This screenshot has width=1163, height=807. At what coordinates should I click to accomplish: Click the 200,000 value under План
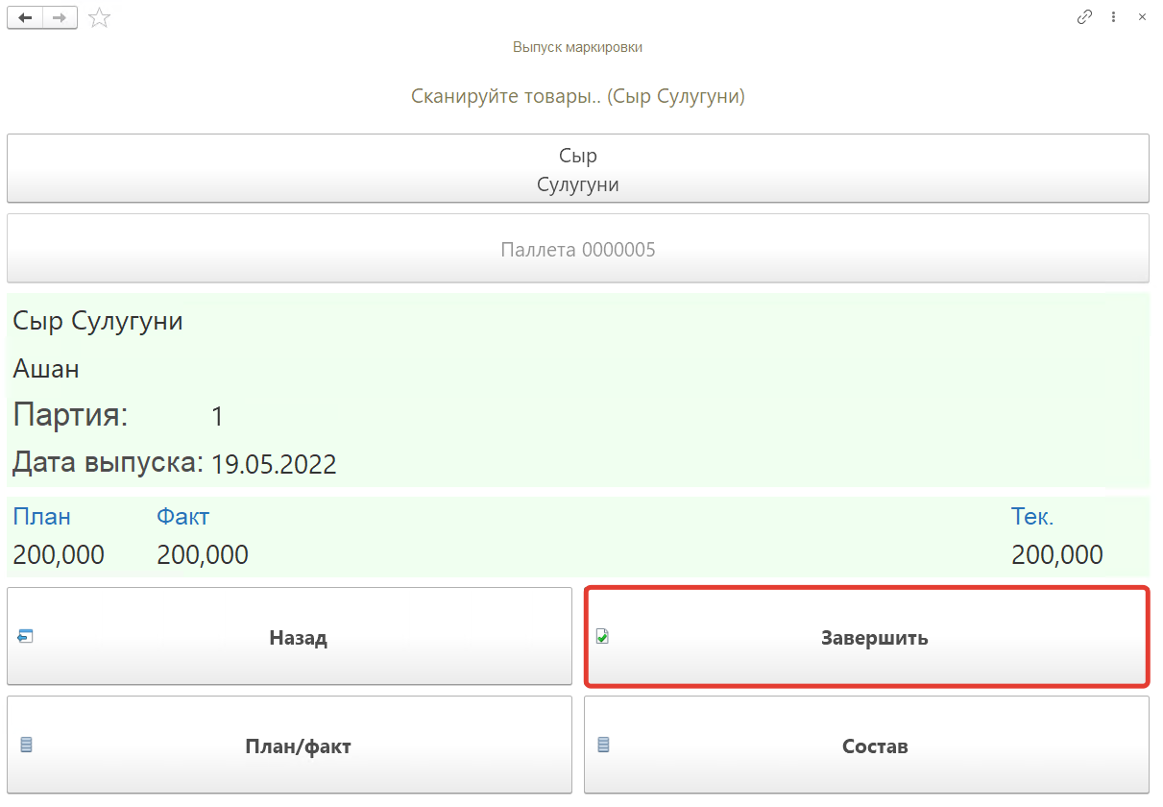point(59,555)
